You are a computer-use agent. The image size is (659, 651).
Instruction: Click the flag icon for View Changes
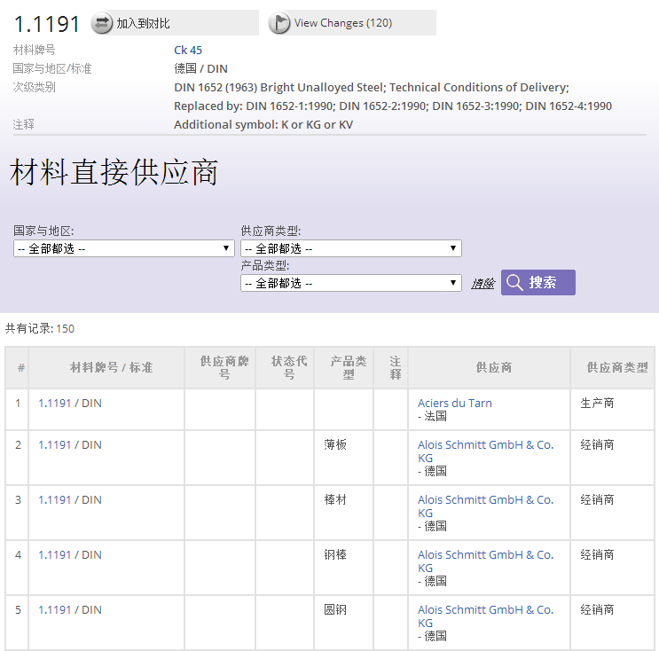pos(279,23)
